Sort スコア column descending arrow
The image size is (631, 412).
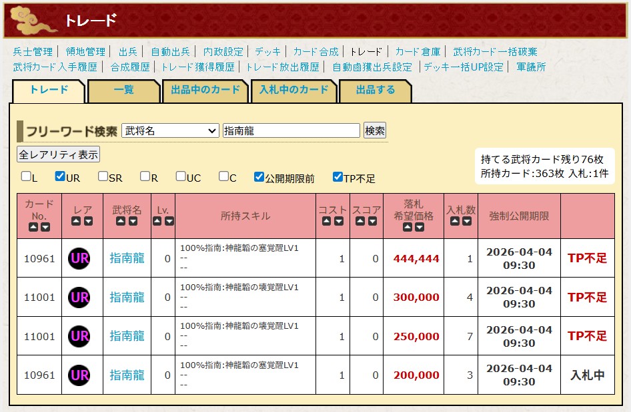372,221
